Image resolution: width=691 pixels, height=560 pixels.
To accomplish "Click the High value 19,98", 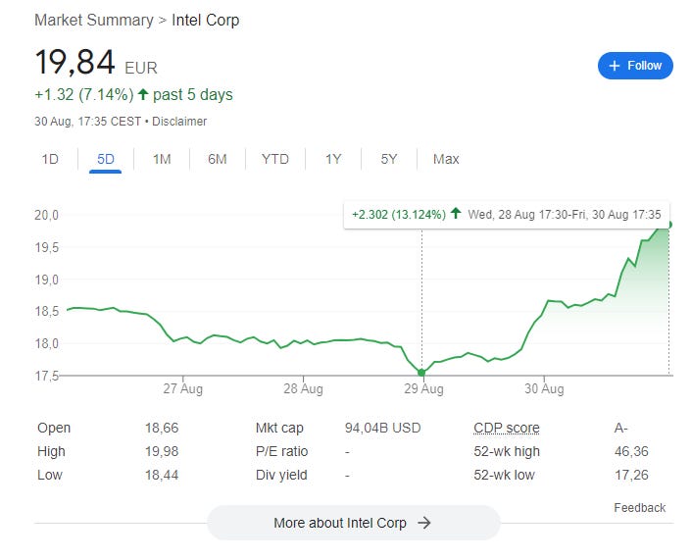I will point(162,451).
